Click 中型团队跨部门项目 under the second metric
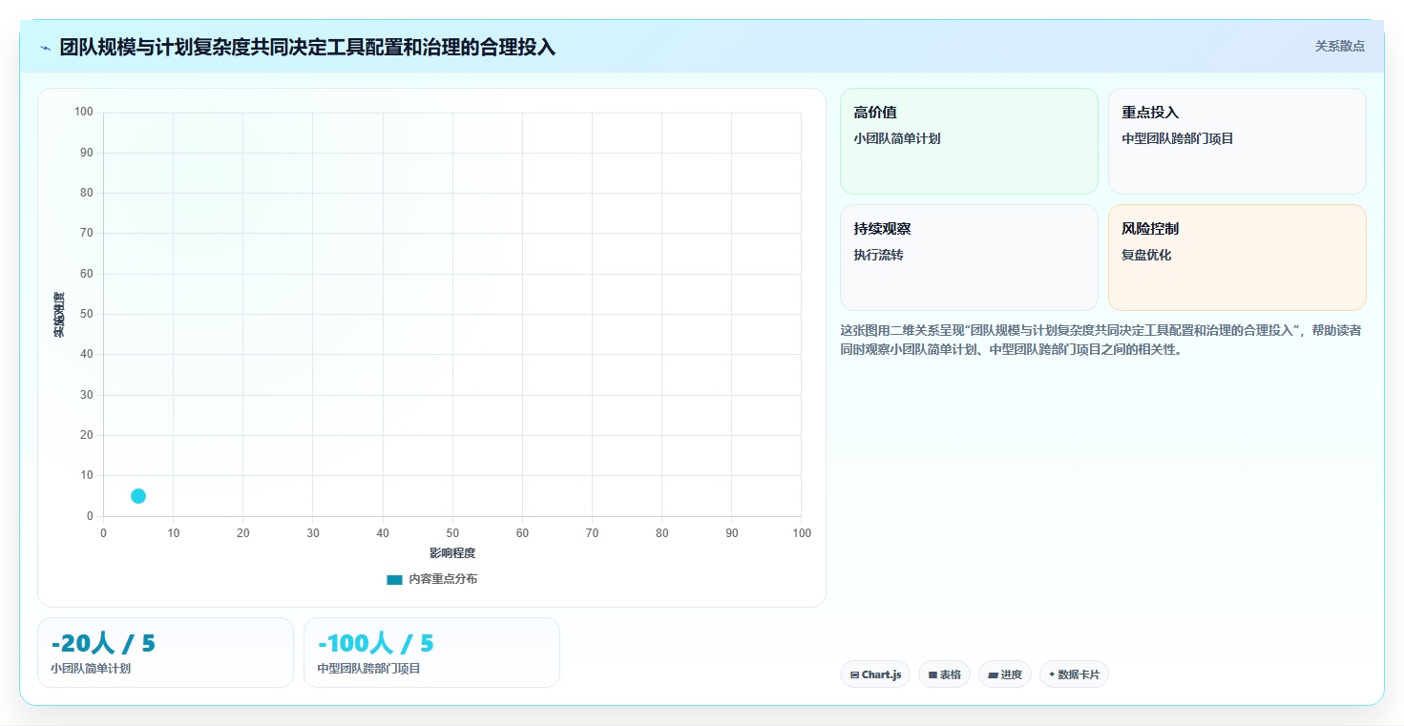The image size is (1404, 726). tap(368, 669)
